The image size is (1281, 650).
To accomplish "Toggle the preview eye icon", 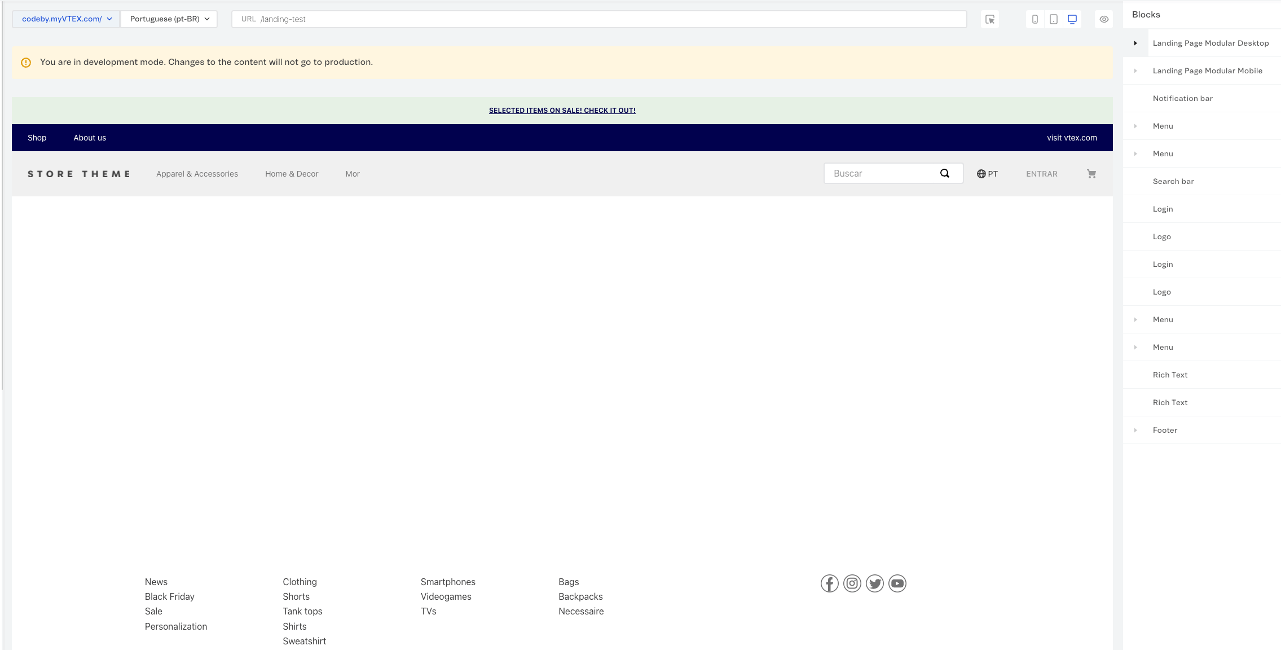I will click(x=1104, y=19).
